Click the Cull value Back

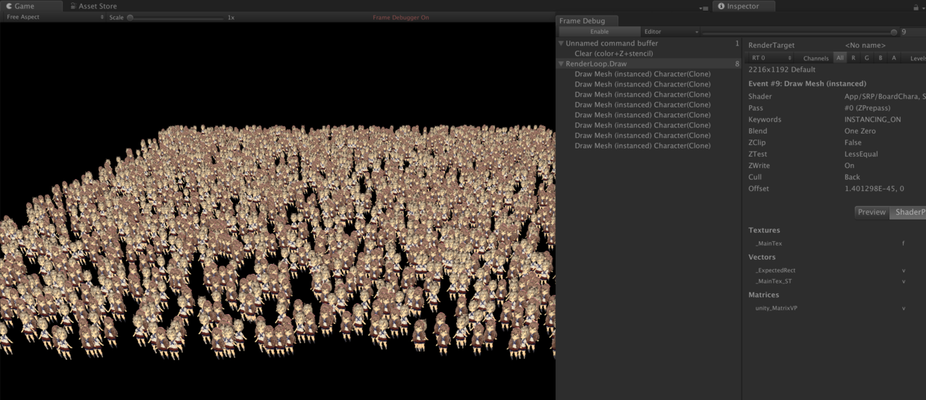(852, 178)
